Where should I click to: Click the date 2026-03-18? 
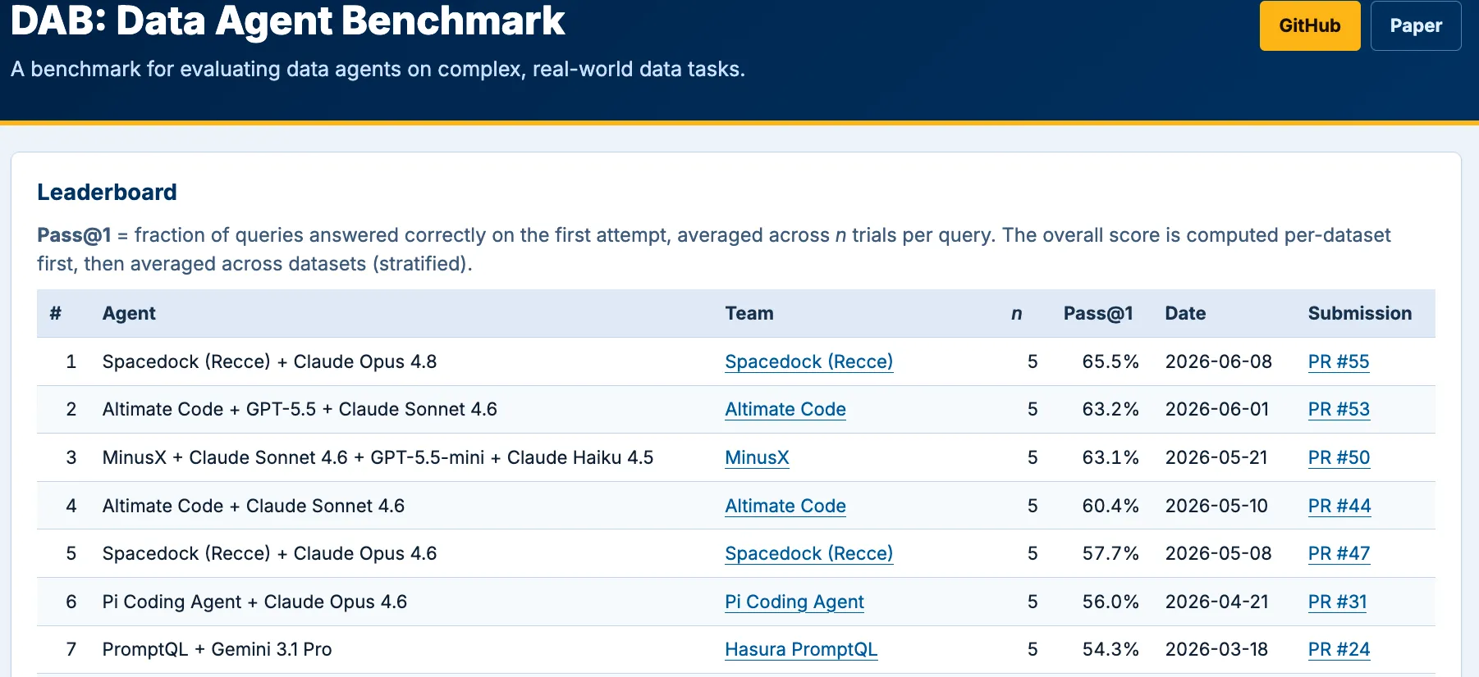point(1216,649)
